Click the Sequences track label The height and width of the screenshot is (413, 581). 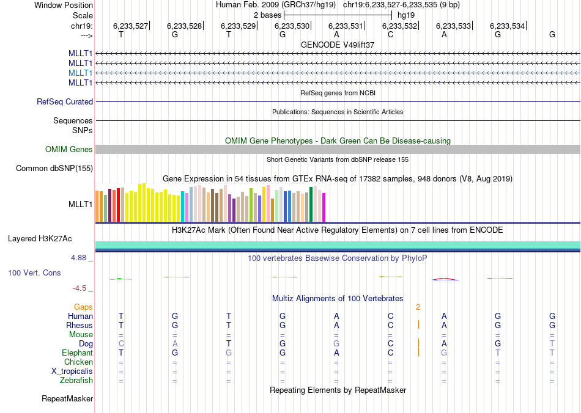[x=73, y=120]
